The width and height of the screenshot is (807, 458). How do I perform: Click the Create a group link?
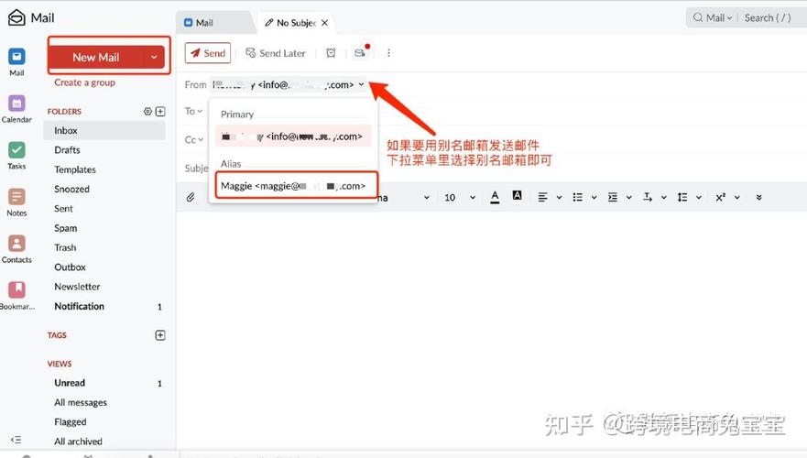[x=84, y=82]
